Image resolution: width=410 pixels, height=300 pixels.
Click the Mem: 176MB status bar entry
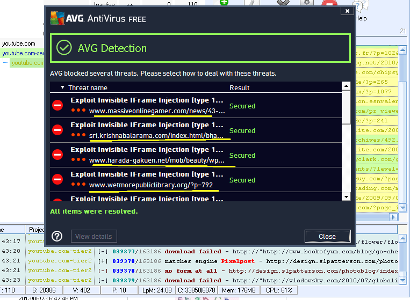tap(239, 290)
